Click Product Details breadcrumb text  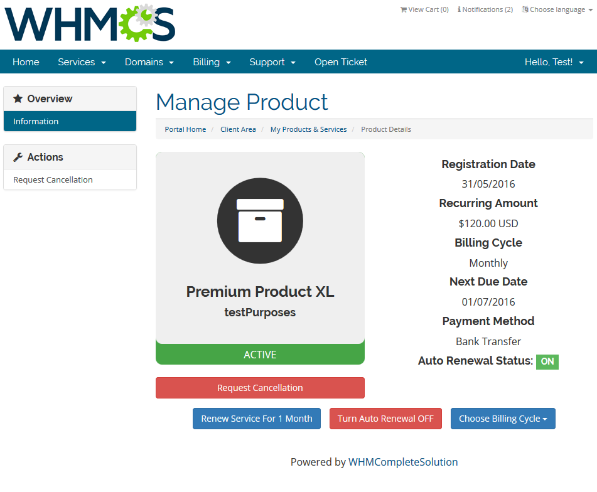[386, 129]
